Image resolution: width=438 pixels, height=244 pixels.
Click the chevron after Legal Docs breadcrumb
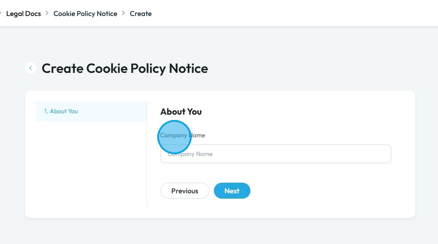point(47,13)
